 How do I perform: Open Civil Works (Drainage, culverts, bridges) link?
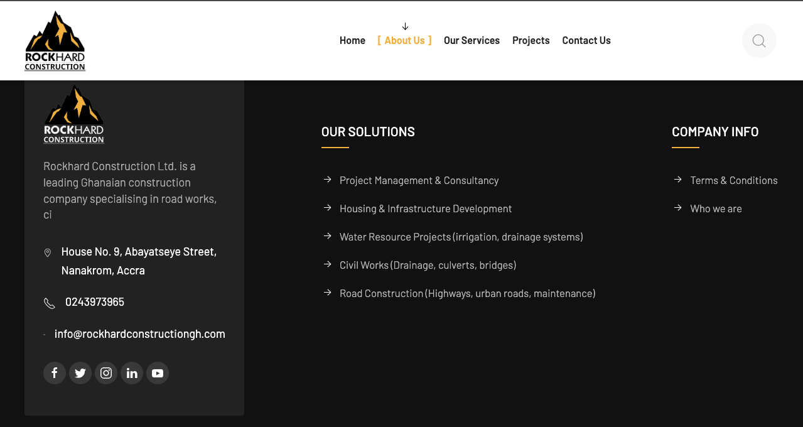click(428, 265)
